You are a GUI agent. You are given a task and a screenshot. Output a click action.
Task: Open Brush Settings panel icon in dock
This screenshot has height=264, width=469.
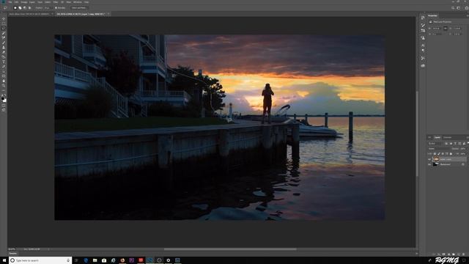423,30
